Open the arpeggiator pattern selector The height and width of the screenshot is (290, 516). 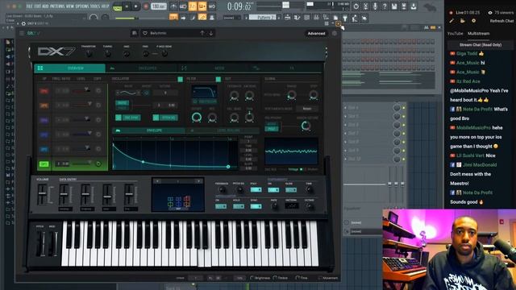292,206
